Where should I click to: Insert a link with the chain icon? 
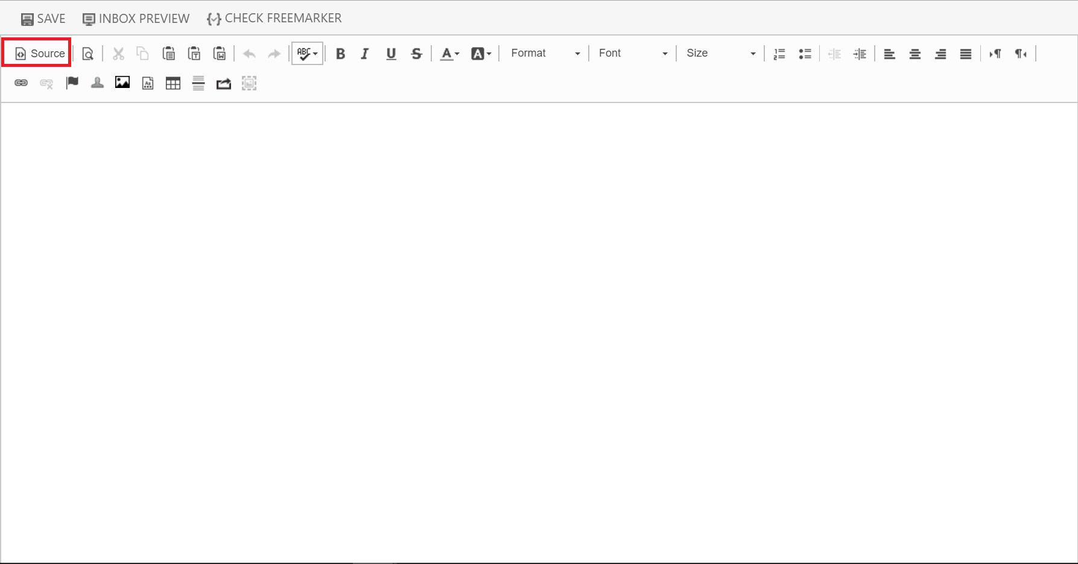[x=21, y=83]
